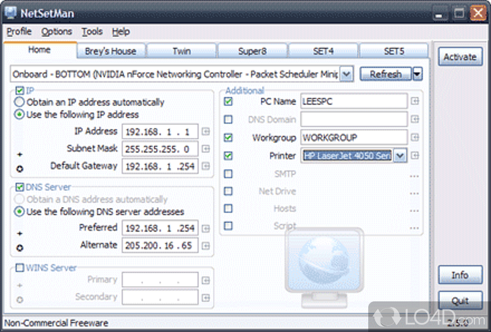Viewport: 491px width, 332px height.
Task: Open the Printer selection dropdown
Action: tap(400, 156)
